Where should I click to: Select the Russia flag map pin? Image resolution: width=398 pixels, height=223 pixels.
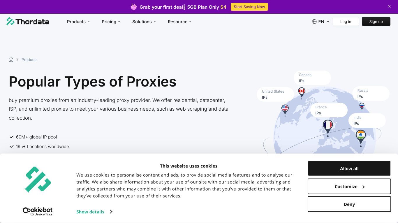point(362,106)
